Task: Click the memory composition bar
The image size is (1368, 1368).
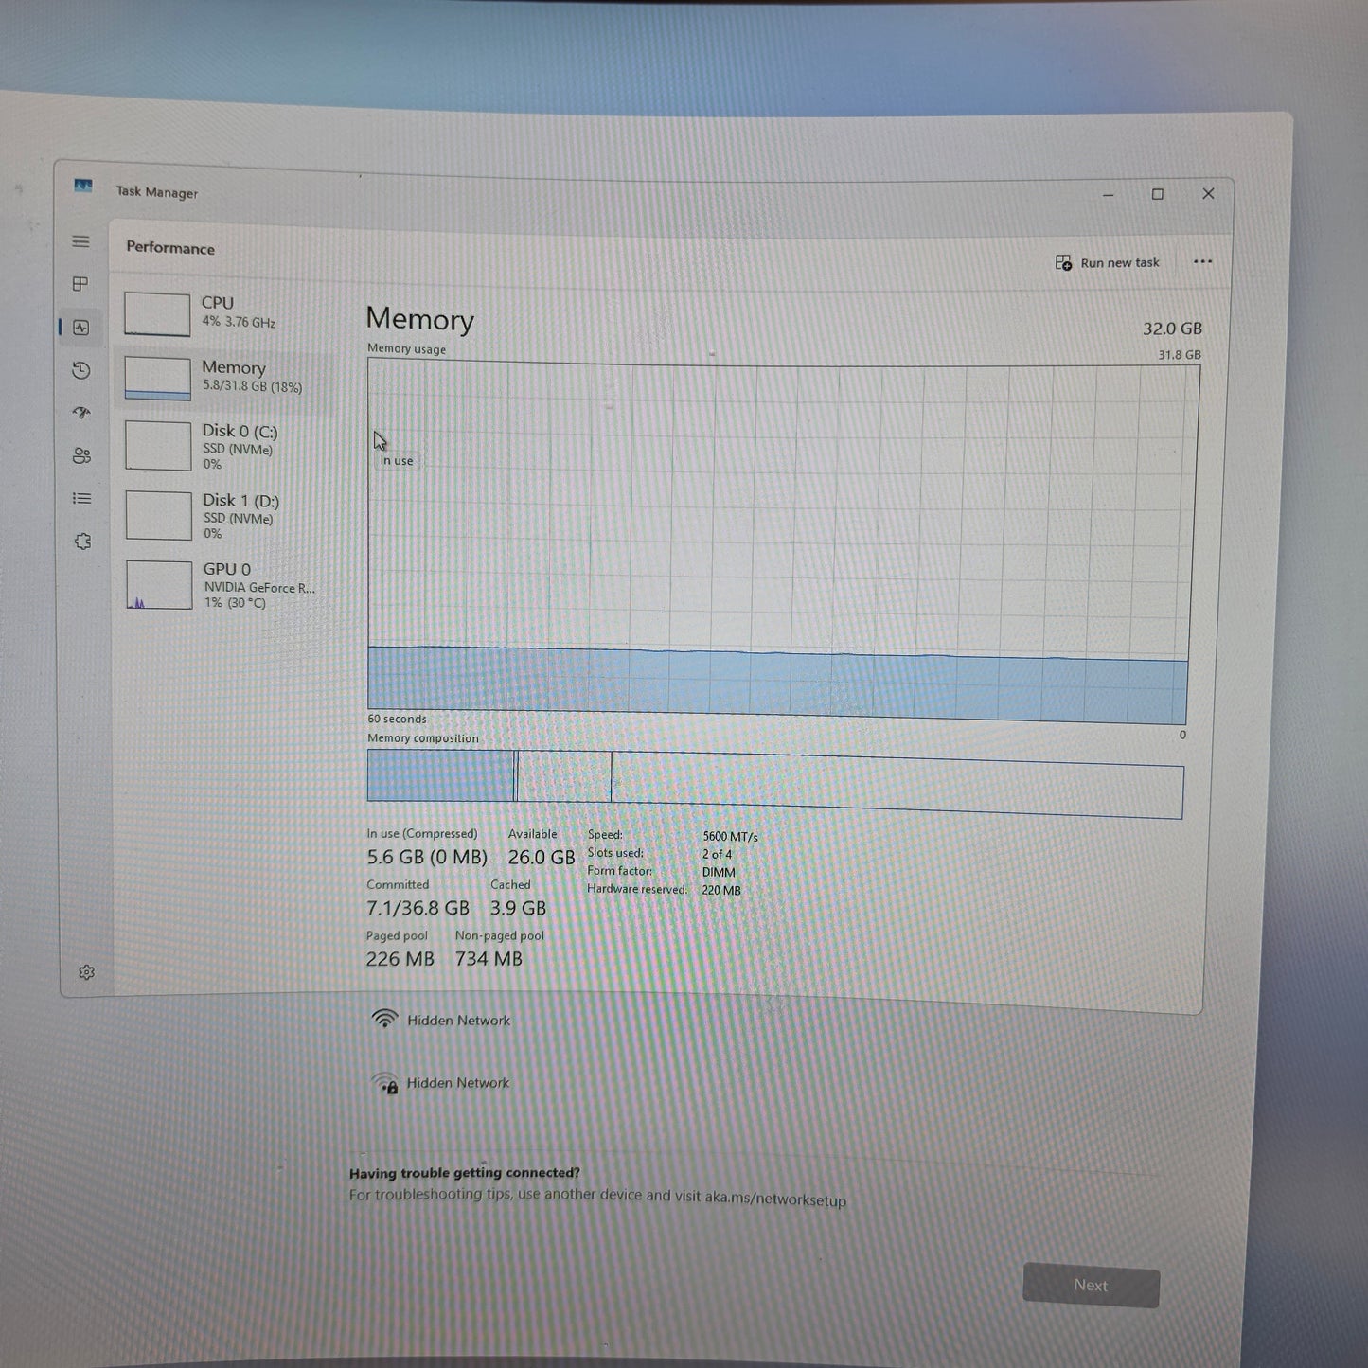Action: [x=774, y=784]
